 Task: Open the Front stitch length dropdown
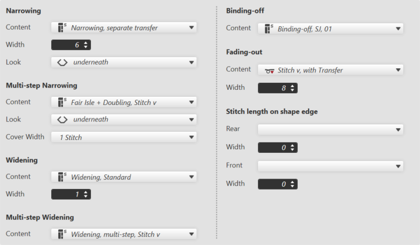(x=398, y=166)
